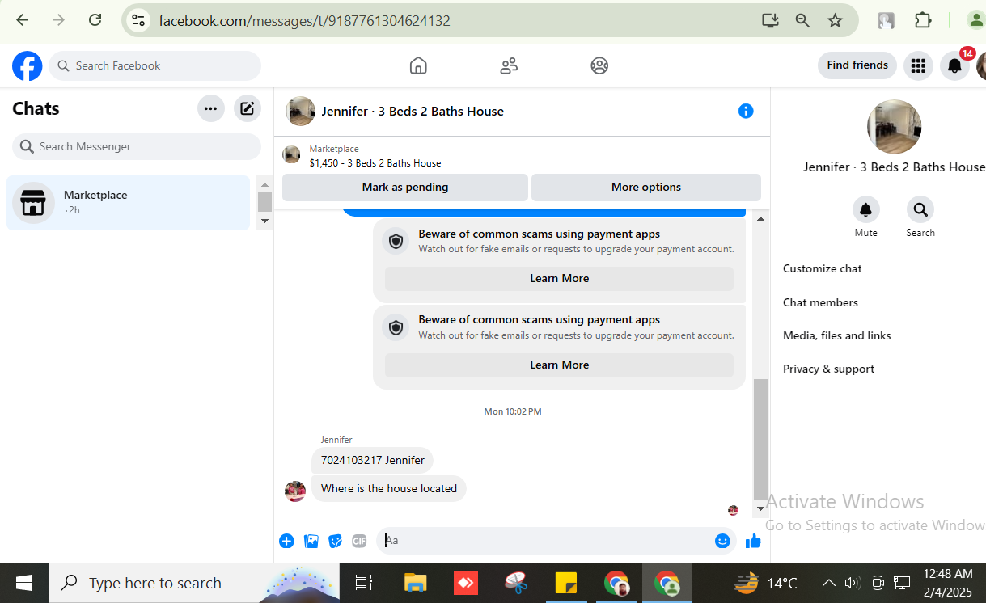Open Chats options three-dot button
The height and width of the screenshot is (603, 986).
[x=211, y=108]
